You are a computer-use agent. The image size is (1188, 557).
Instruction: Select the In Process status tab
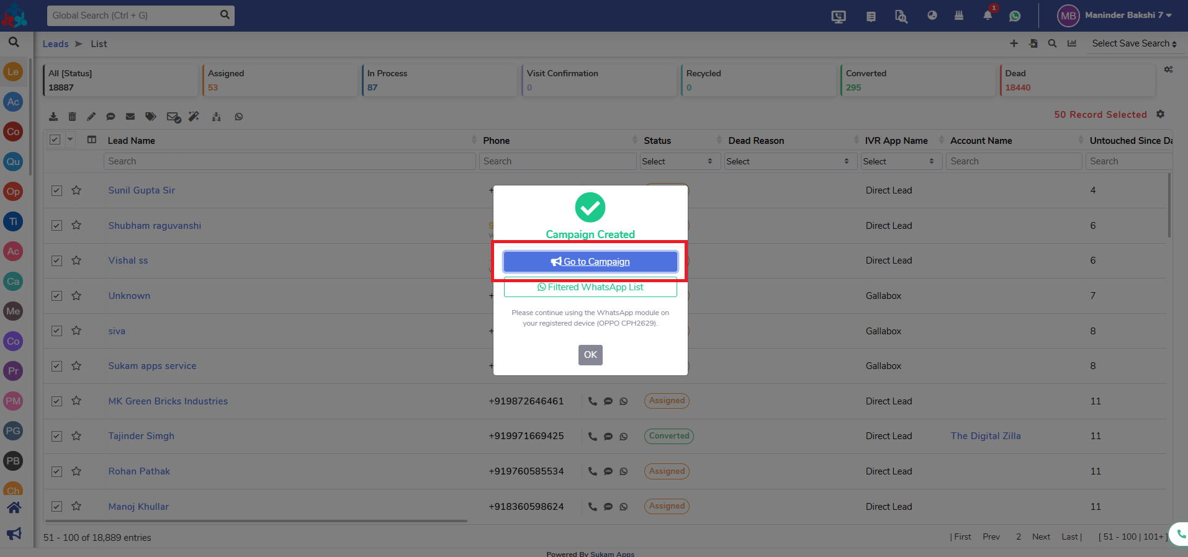(x=439, y=80)
